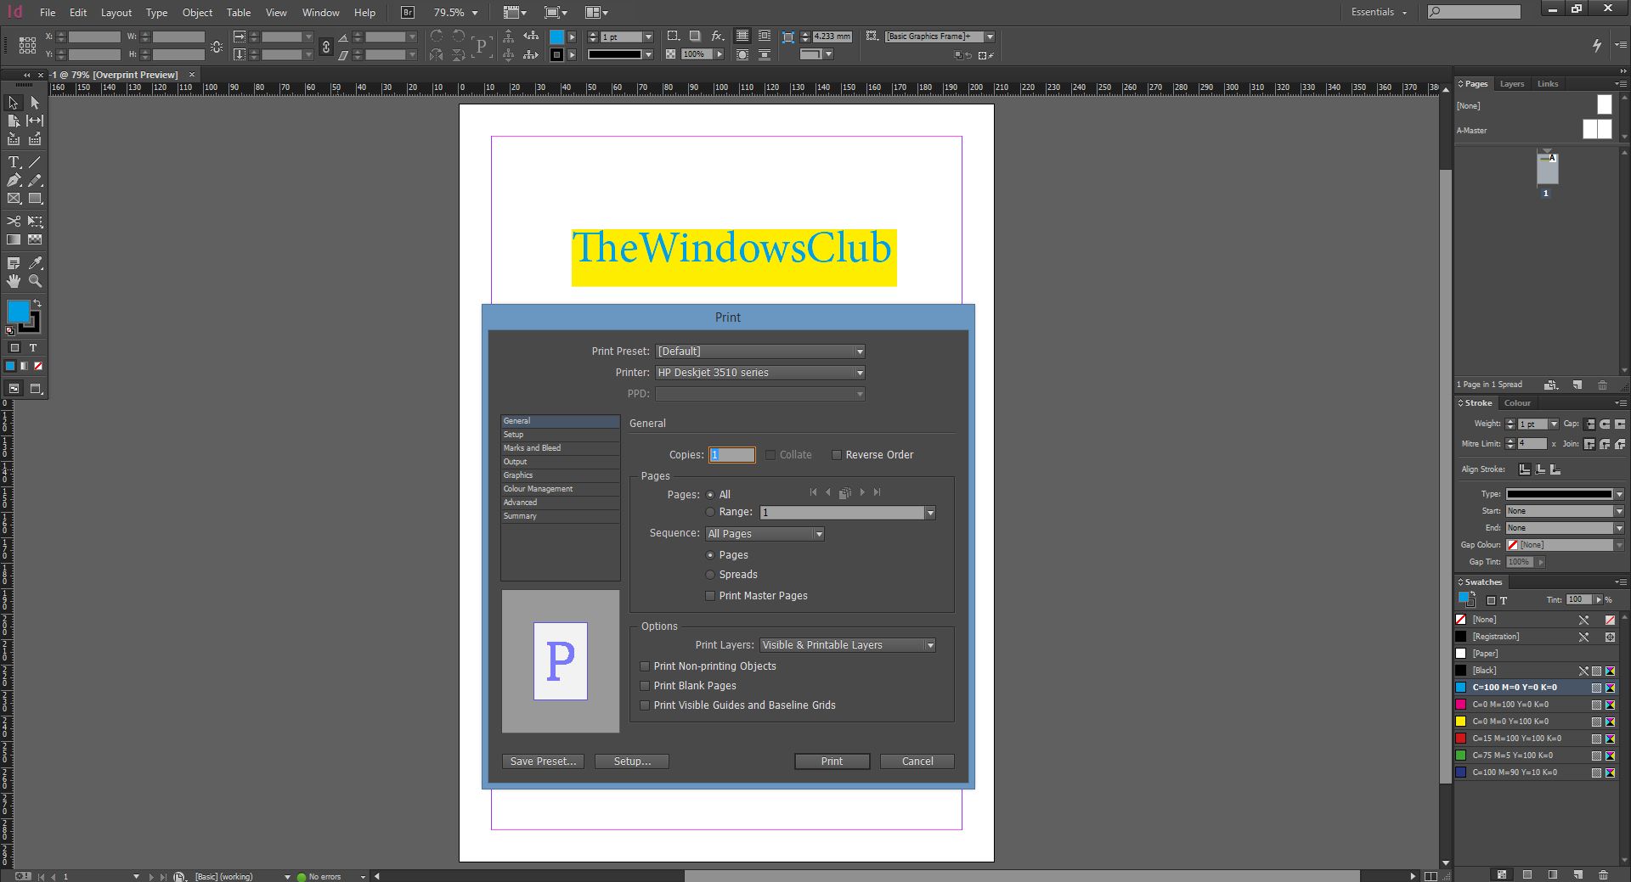
Task: Enable the Reverse Order checkbox
Action: [x=837, y=455]
